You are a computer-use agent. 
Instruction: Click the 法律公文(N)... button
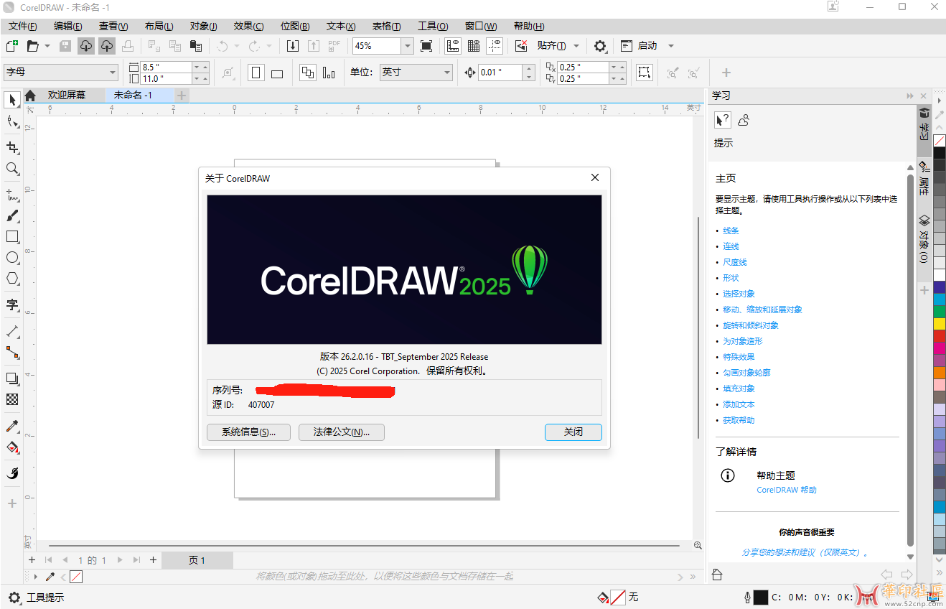pyautogui.click(x=342, y=432)
